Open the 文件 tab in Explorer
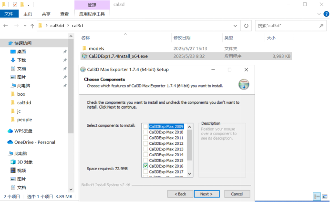The height and width of the screenshot is (202, 330). [9, 14]
